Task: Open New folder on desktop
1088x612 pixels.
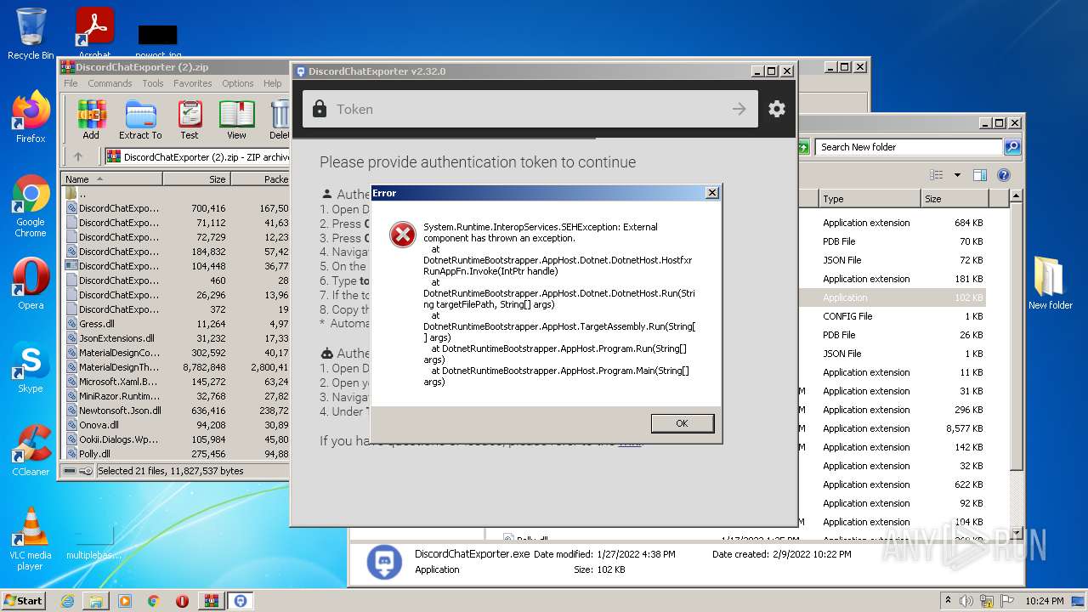Action: 1050,282
